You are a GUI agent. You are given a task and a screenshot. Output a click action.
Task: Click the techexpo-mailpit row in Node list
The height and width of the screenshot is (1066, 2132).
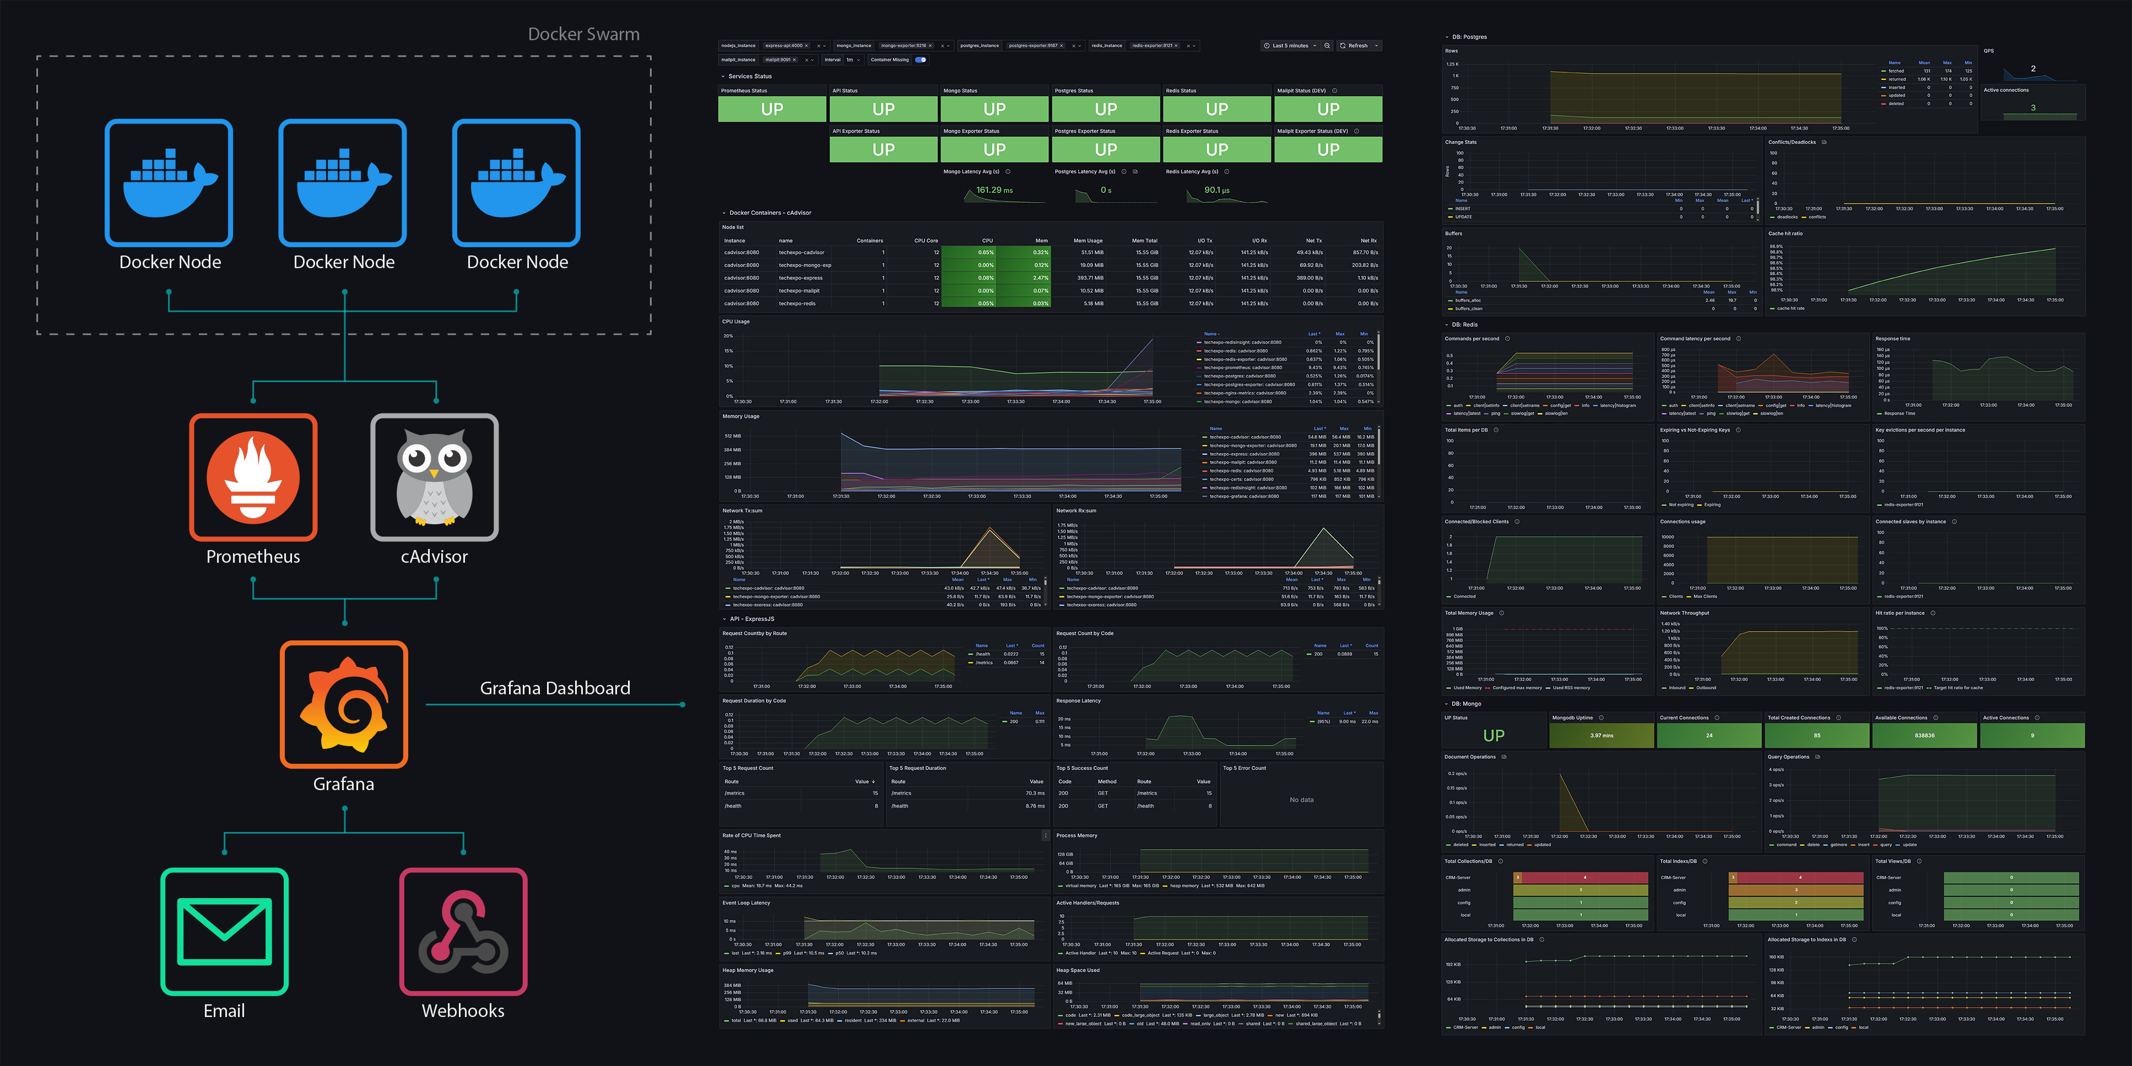click(1051, 290)
